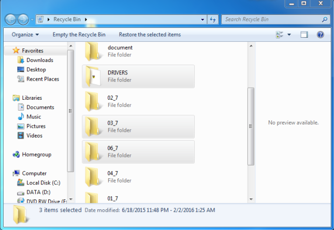Screen dimensions: 334x230
Task: Click the Back navigation arrow button
Action: 11,20
